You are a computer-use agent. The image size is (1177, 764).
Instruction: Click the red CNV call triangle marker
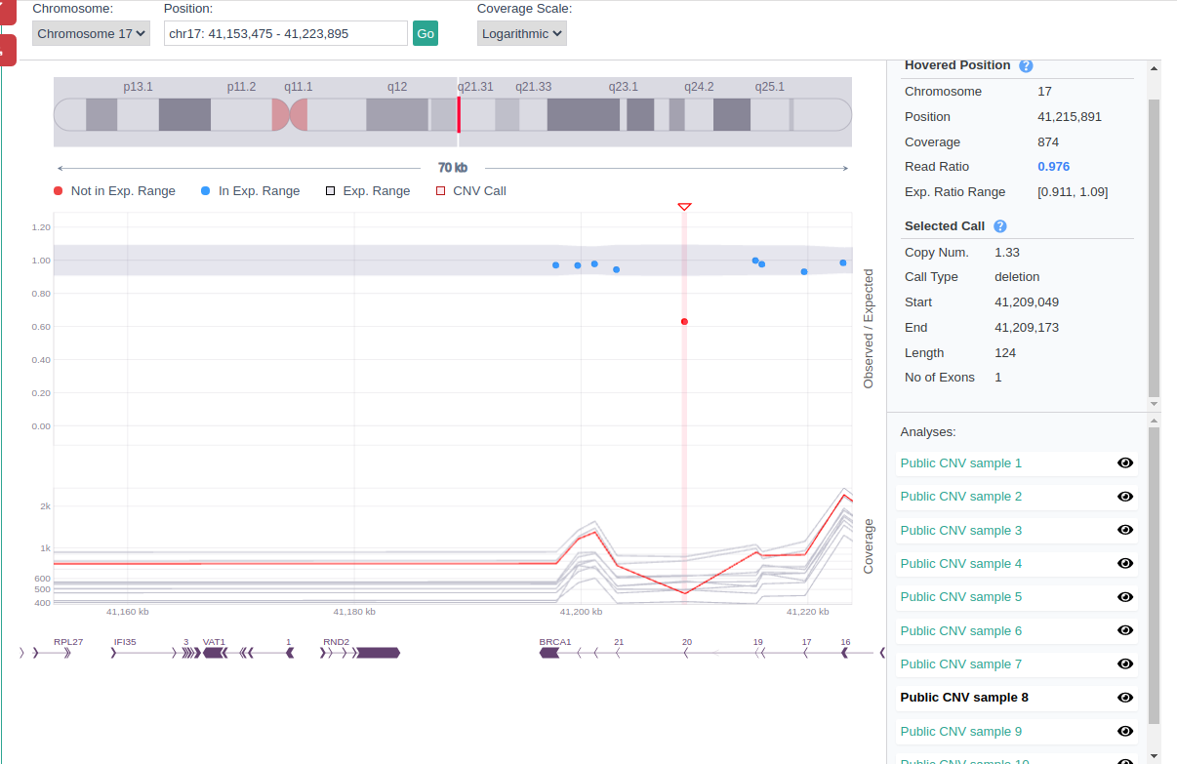684,207
